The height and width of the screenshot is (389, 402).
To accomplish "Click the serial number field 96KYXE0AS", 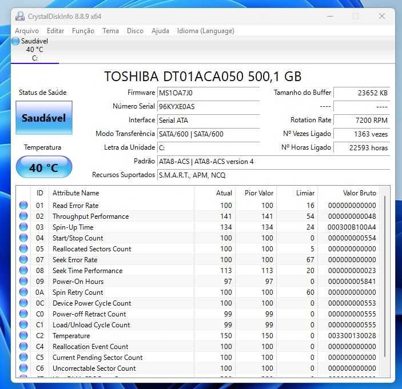I will tap(209, 107).
